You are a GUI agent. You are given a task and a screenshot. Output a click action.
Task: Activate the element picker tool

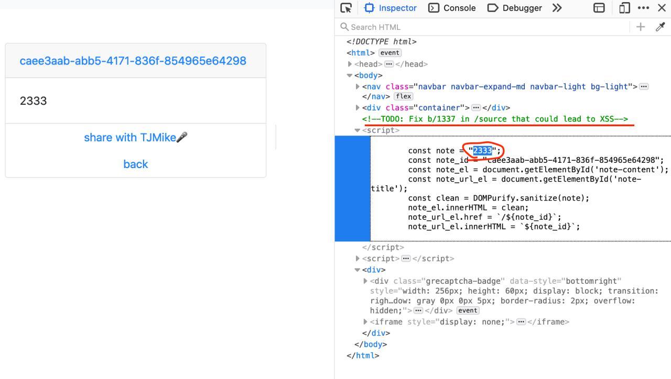pyautogui.click(x=346, y=8)
